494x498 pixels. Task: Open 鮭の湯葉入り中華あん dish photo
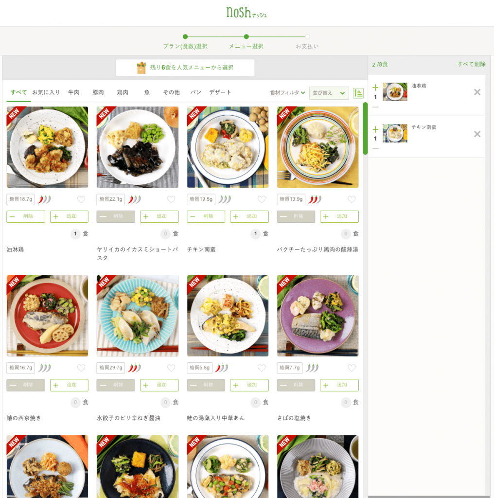pyautogui.click(x=228, y=316)
